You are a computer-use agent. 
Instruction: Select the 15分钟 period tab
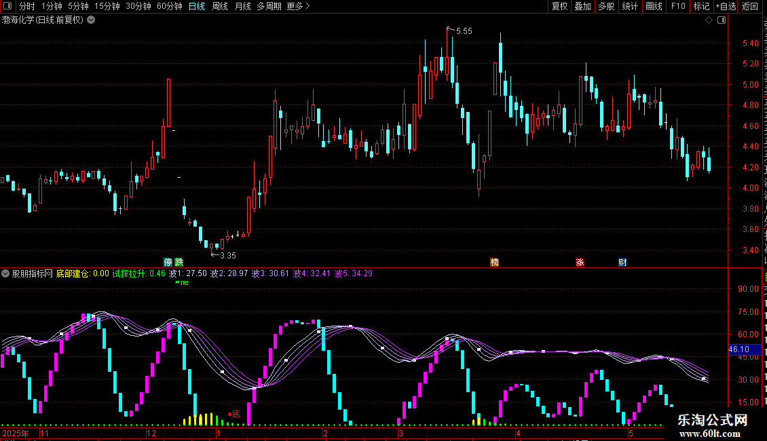tap(107, 6)
